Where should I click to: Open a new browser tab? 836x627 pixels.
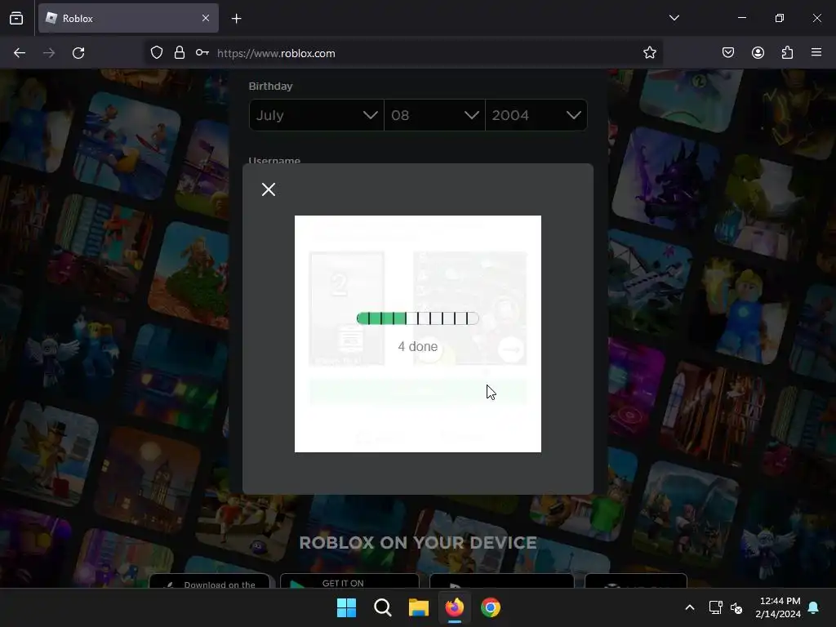click(x=236, y=19)
